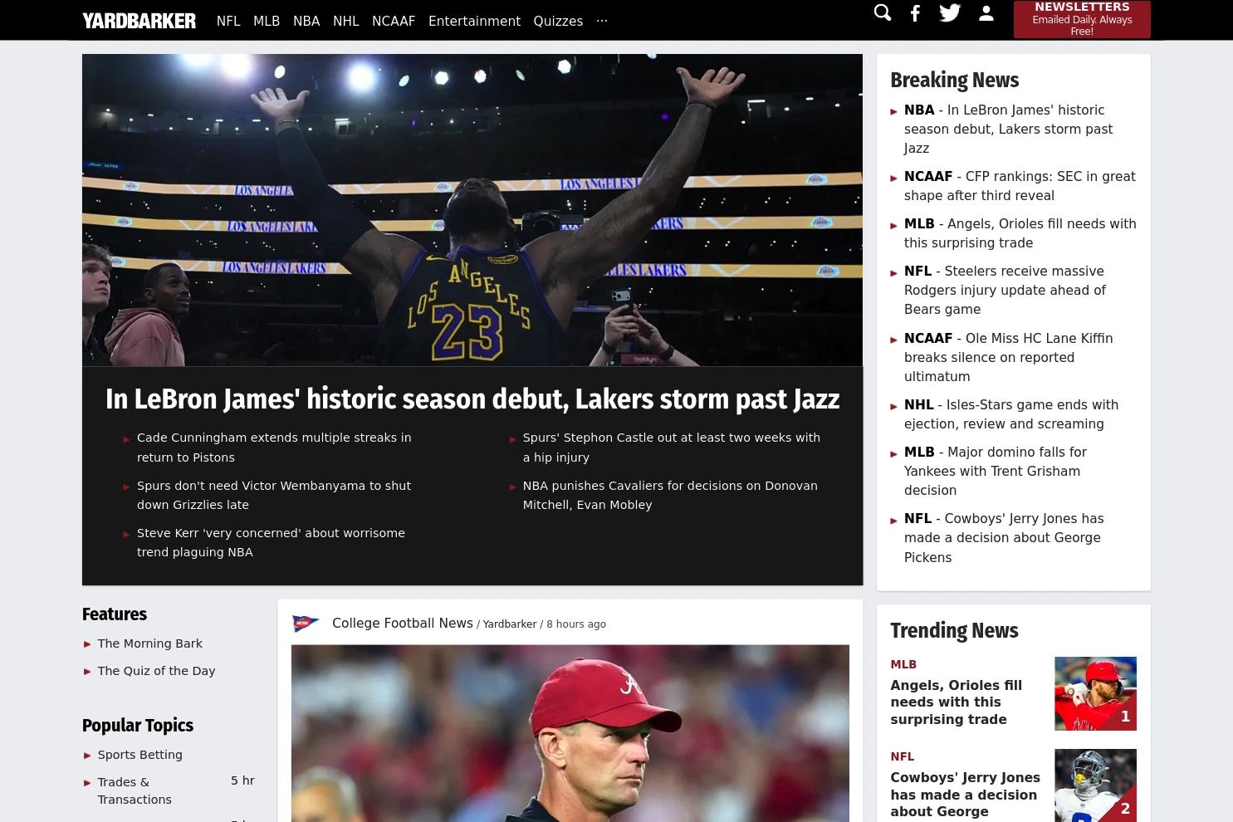Click the 'Popular Topics' heading
Screen dimensions: 1233x822
(138, 726)
